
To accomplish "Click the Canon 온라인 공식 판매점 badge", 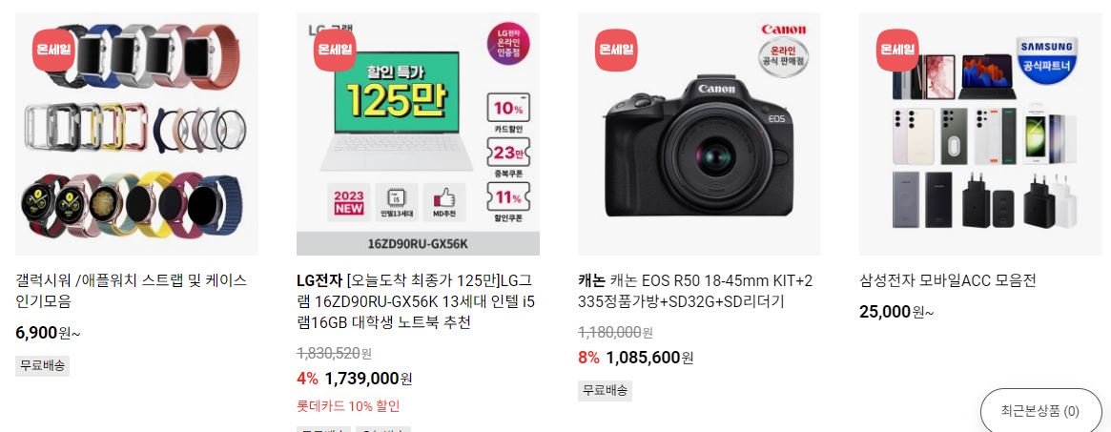I will click(783, 57).
